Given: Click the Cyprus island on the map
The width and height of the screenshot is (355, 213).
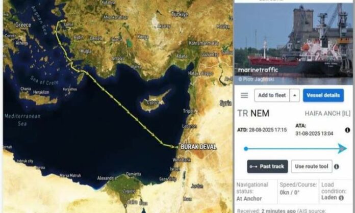Looking at the screenshot, I should click(155, 101).
